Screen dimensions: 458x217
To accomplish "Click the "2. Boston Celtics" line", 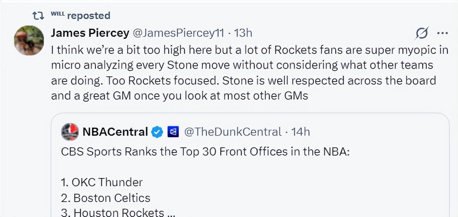I will (105, 198).
